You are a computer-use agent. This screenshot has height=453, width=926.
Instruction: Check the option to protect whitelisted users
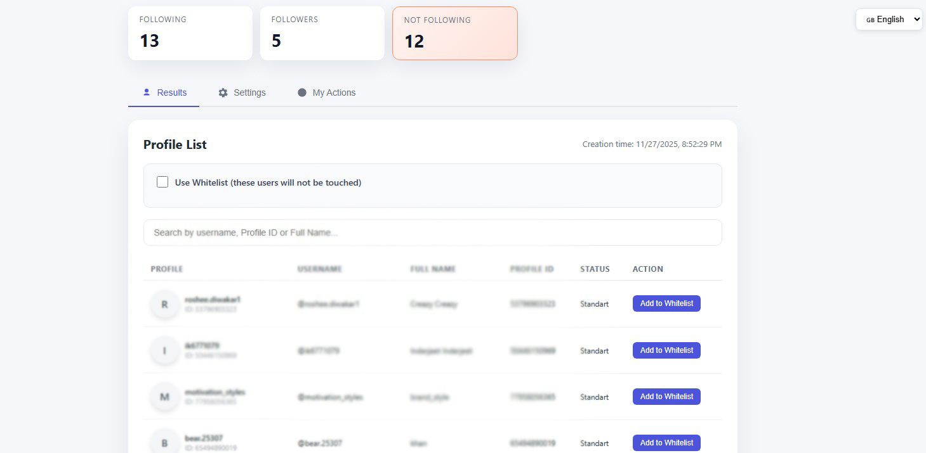162,182
